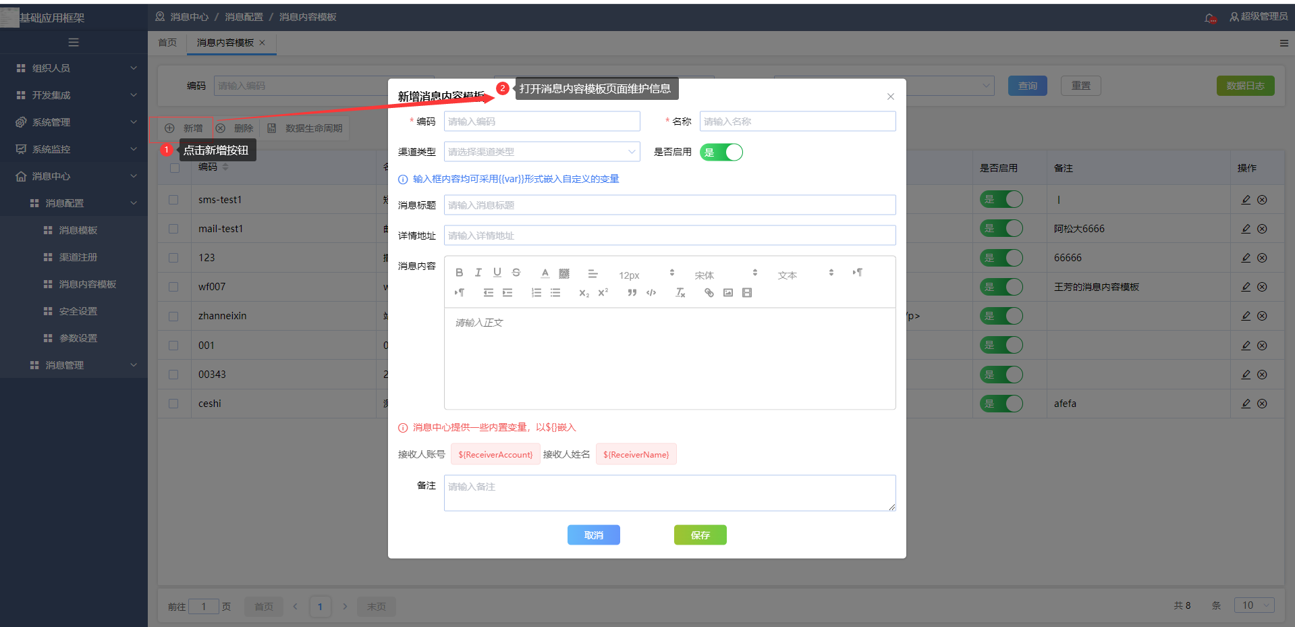The width and height of the screenshot is (1295, 627).
Task: Edit the sms-test1 row
Action: [1246, 200]
